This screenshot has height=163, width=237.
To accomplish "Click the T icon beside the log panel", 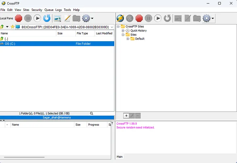I will [112, 123].
